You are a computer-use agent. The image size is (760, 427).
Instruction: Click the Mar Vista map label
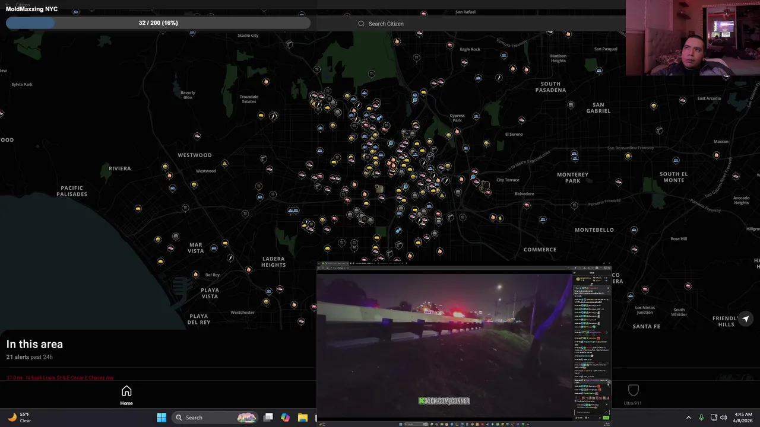(x=196, y=248)
